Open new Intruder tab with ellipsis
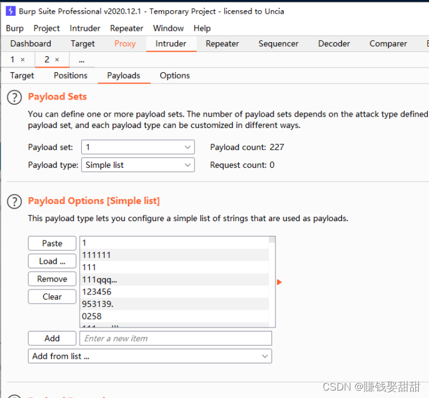 pyautogui.click(x=81, y=60)
